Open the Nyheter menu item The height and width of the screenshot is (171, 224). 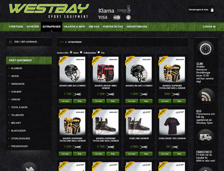click(x=33, y=26)
